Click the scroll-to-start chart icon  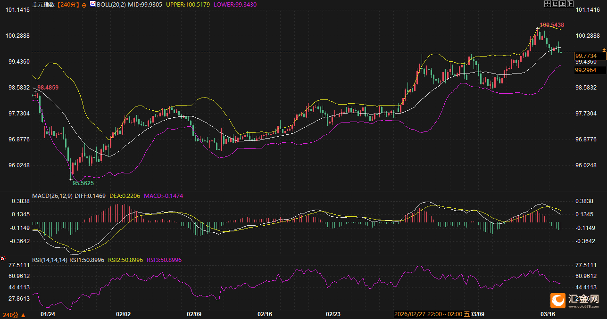point(555,4)
